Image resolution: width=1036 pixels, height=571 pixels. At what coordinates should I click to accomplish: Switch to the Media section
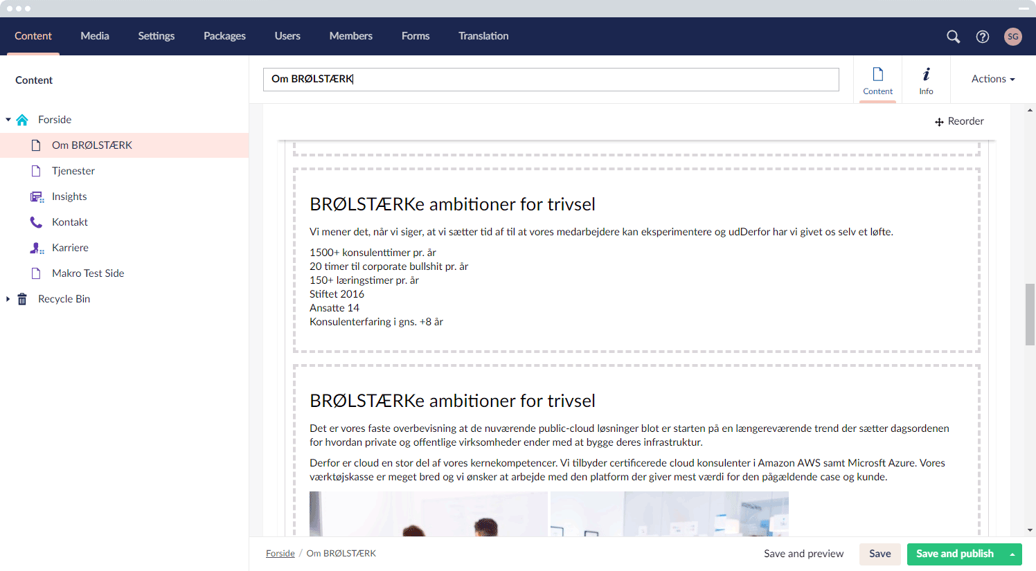point(95,36)
